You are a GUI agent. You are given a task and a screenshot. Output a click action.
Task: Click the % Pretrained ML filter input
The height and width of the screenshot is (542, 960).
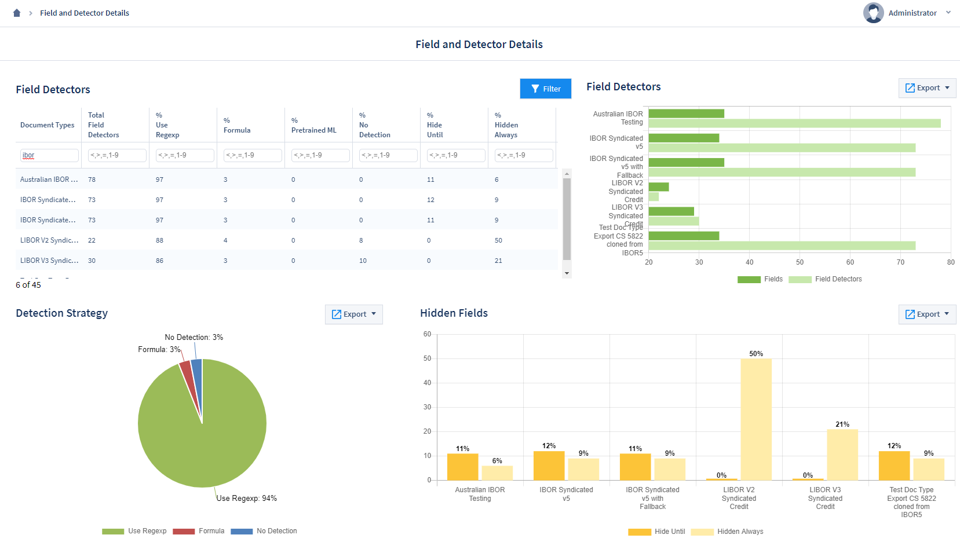click(x=320, y=155)
